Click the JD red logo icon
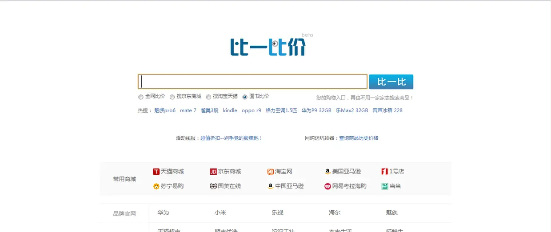Screen dimensions: 551x232 (213, 172)
